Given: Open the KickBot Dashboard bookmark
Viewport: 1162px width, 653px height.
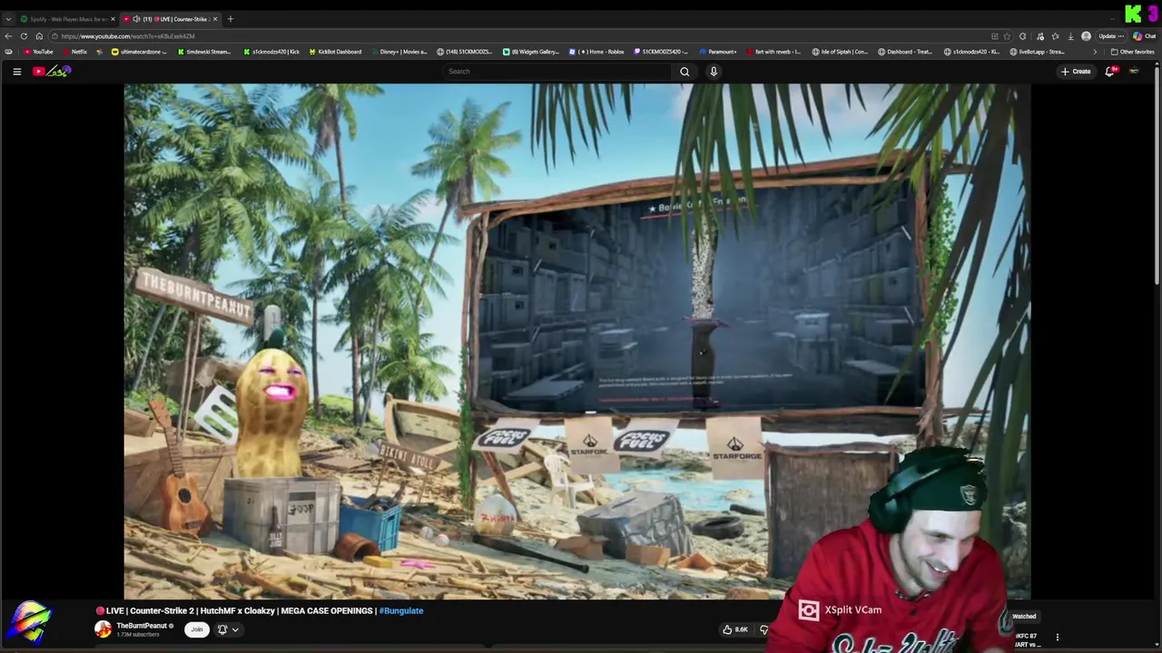Looking at the screenshot, I should pyautogui.click(x=335, y=52).
